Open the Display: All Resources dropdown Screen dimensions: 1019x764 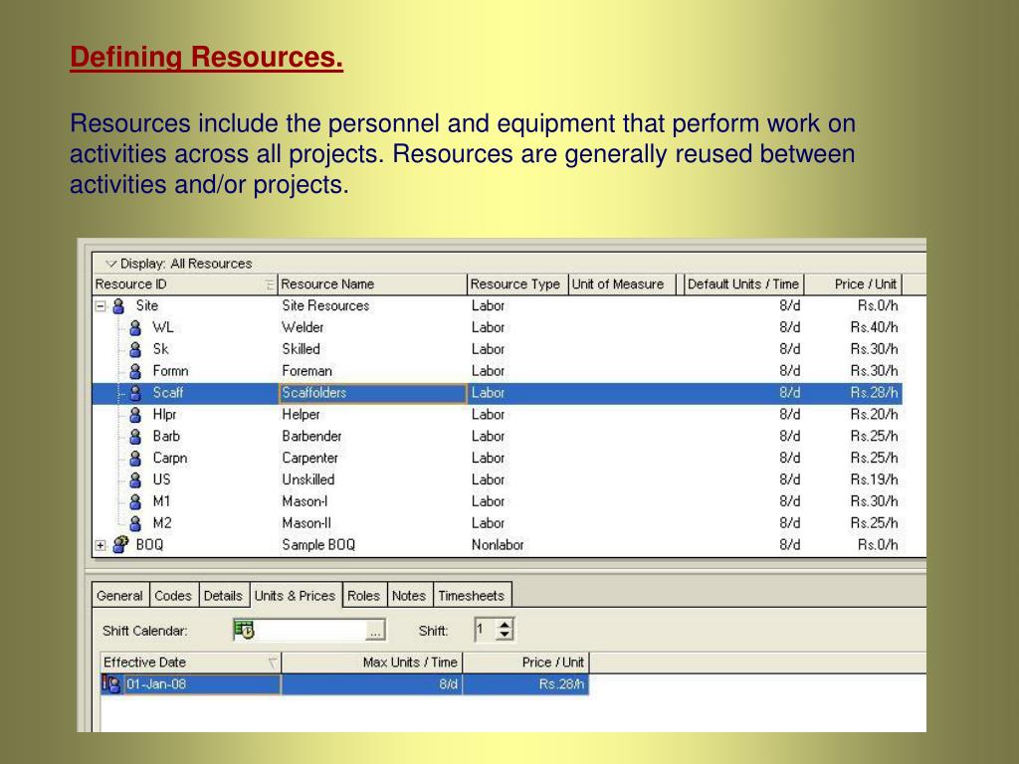(110, 264)
